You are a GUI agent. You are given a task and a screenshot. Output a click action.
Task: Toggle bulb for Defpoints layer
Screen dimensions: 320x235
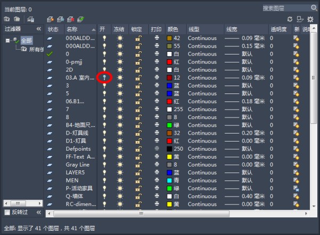(x=105, y=149)
